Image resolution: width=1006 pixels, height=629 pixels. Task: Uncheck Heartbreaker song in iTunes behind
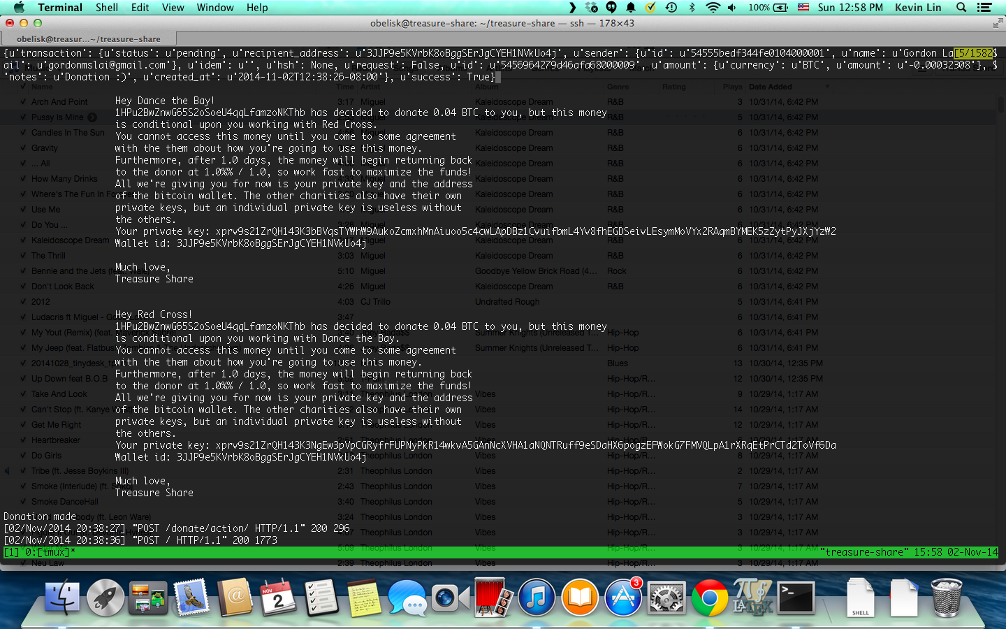coord(22,440)
